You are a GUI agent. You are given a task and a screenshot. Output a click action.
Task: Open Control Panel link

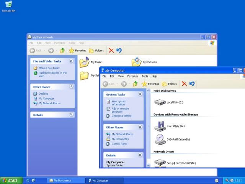point(119,144)
